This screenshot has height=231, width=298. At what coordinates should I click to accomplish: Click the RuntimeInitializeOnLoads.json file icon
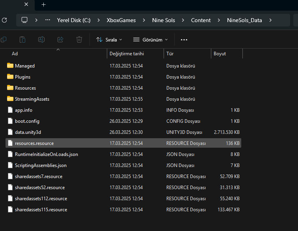point(10,154)
